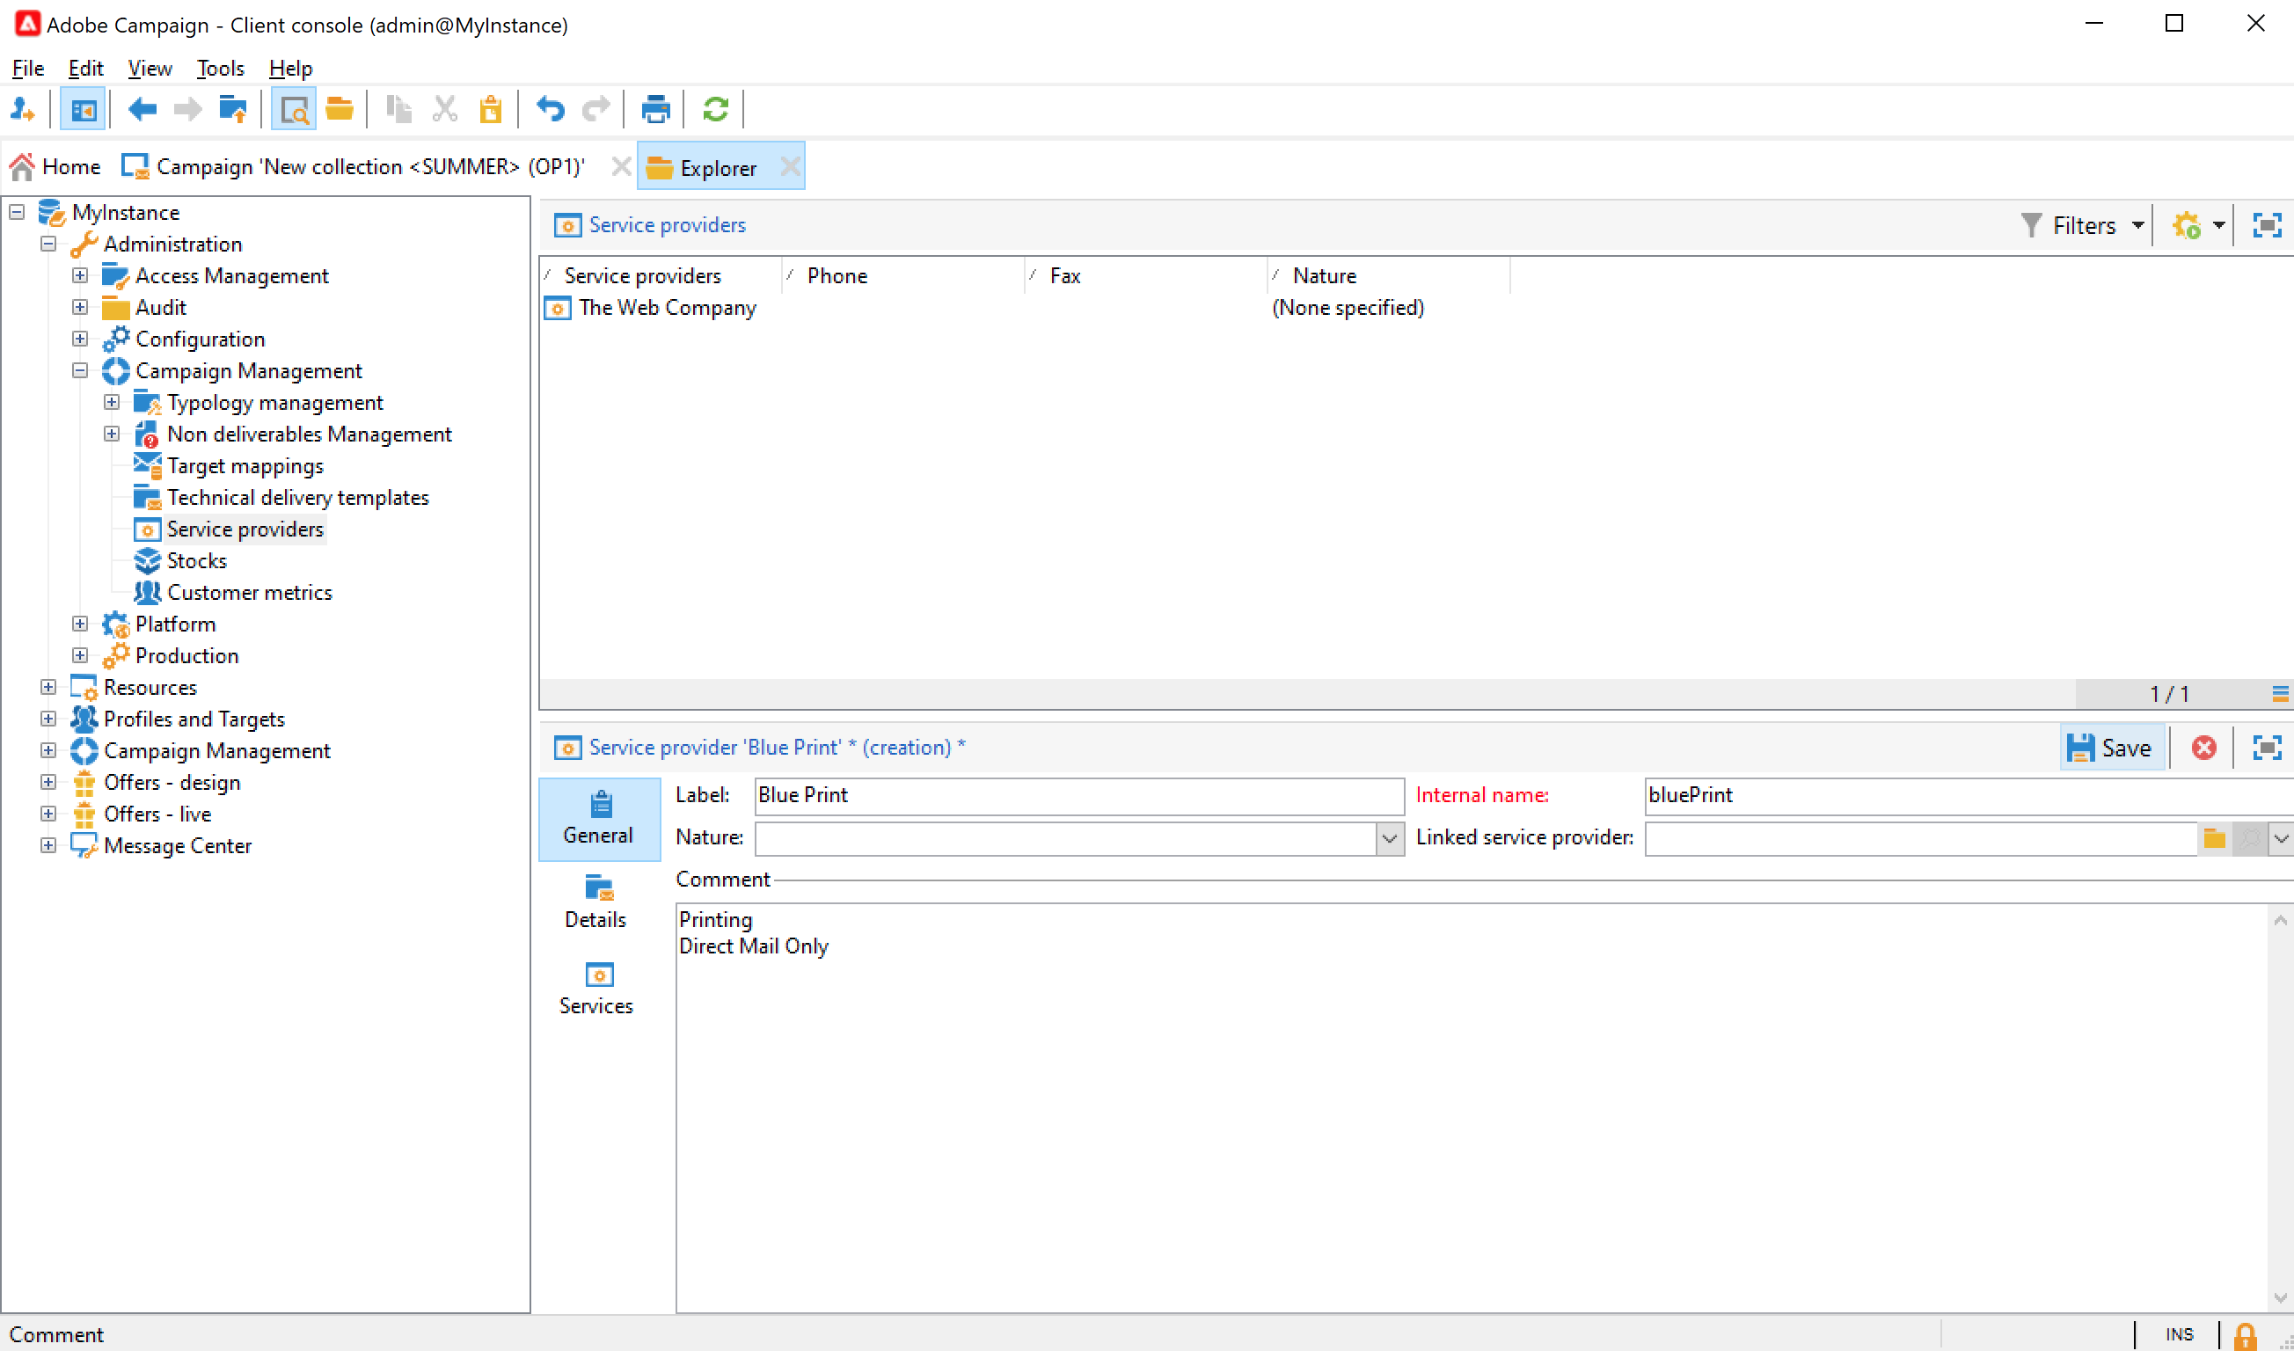Save the Blue Print service provider
Screen dimensions: 2294x1351
tap(2111, 748)
